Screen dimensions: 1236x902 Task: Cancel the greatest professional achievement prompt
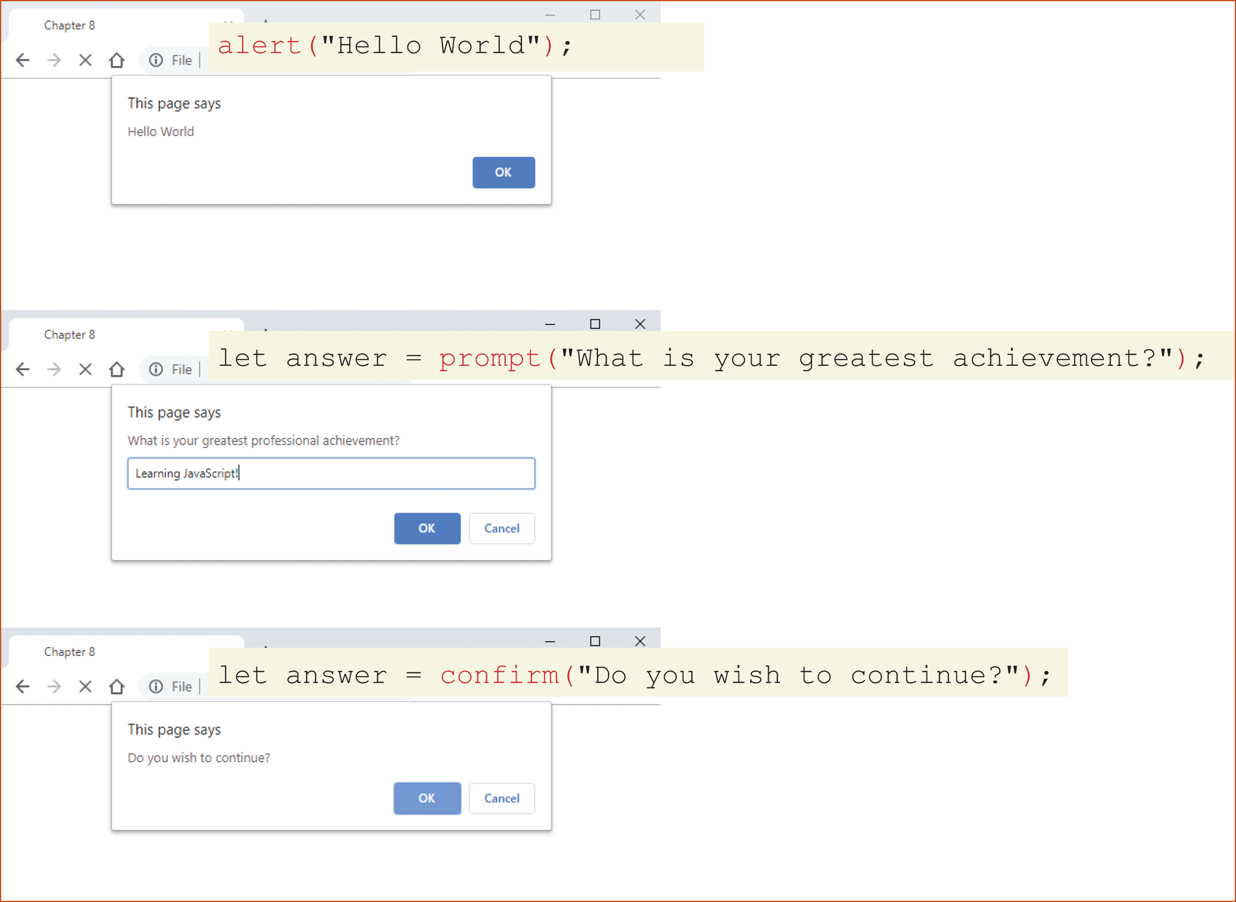502,528
